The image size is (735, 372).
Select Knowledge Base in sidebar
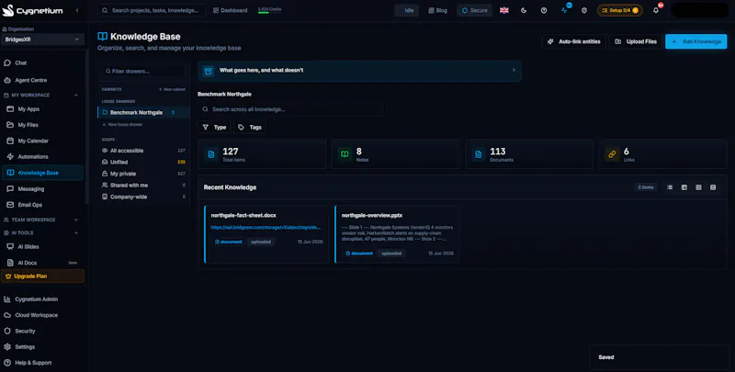pos(42,173)
